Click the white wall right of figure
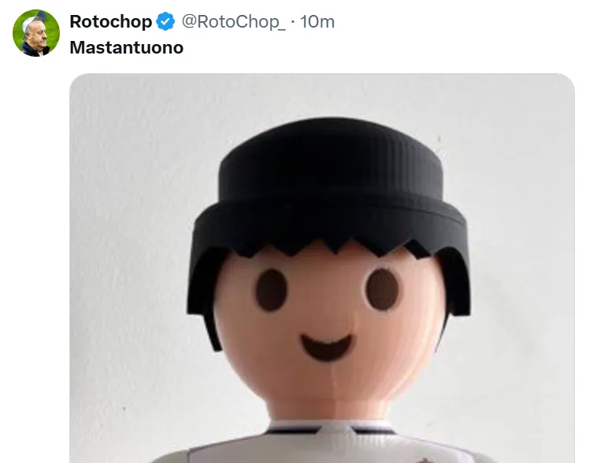604x463 pixels. pyautogui.click(x=524, y=269)
